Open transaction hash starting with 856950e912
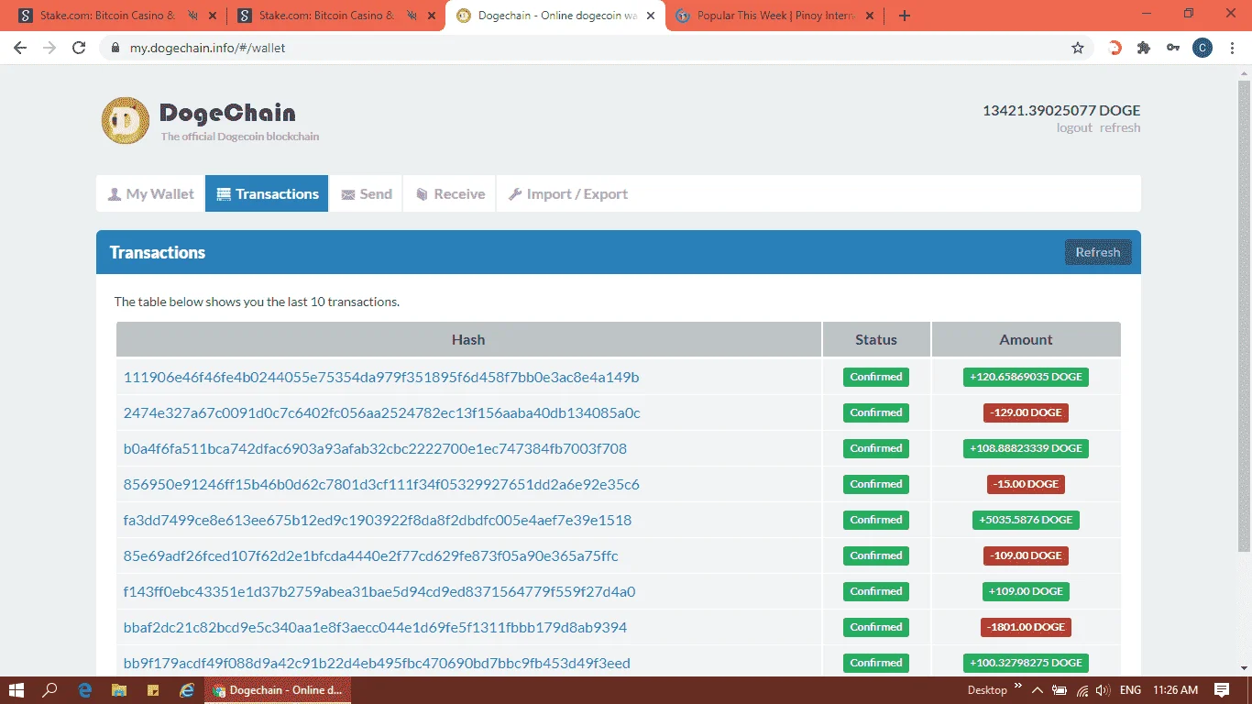 (x=381, y=484)
